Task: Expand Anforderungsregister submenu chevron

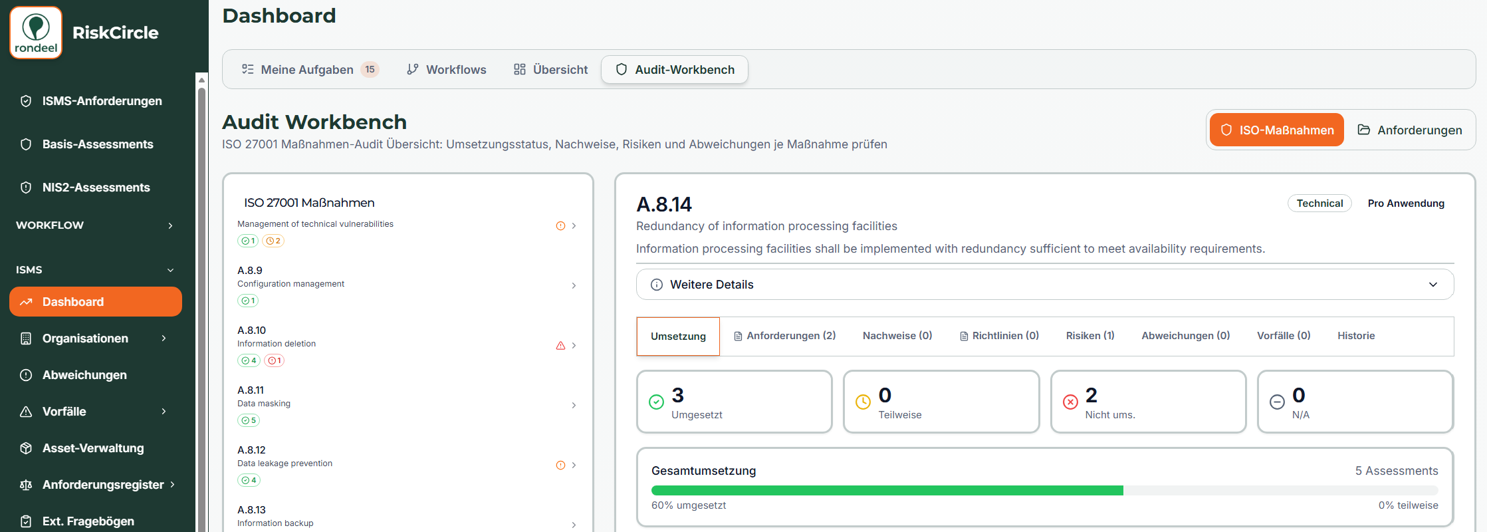Action: (173, 485)
